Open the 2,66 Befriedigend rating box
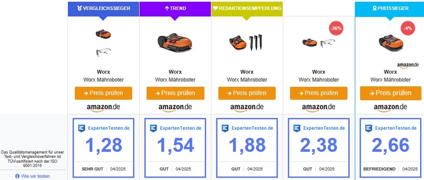The width and height of the screenshot is (424, 180). pyautogui.click(x=391, y=148)
